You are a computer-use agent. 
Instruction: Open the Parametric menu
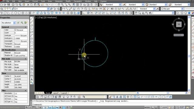pyautogui.click(x=78, y=1)
